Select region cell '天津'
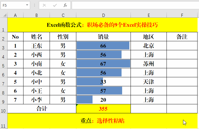This screenshot has height=129, width=199. pyautogui.click(x=149, y=82)
